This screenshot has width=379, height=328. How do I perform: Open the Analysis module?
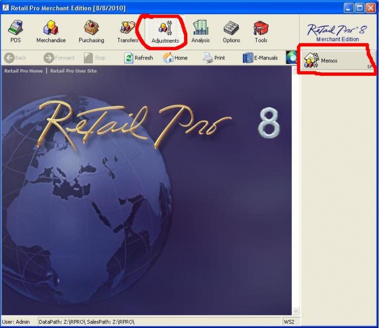(x=200, y=32)
